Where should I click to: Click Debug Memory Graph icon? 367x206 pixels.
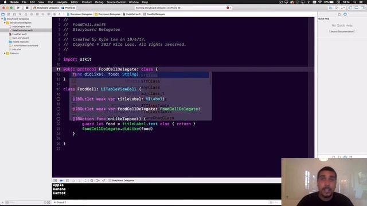click(98, 181)
